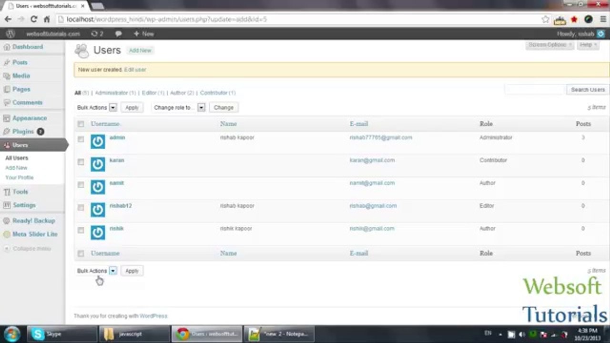The width and height of the screenshot is (610, 343).
Task: Sort the table by Username column header
Action: tap(105, 124)
